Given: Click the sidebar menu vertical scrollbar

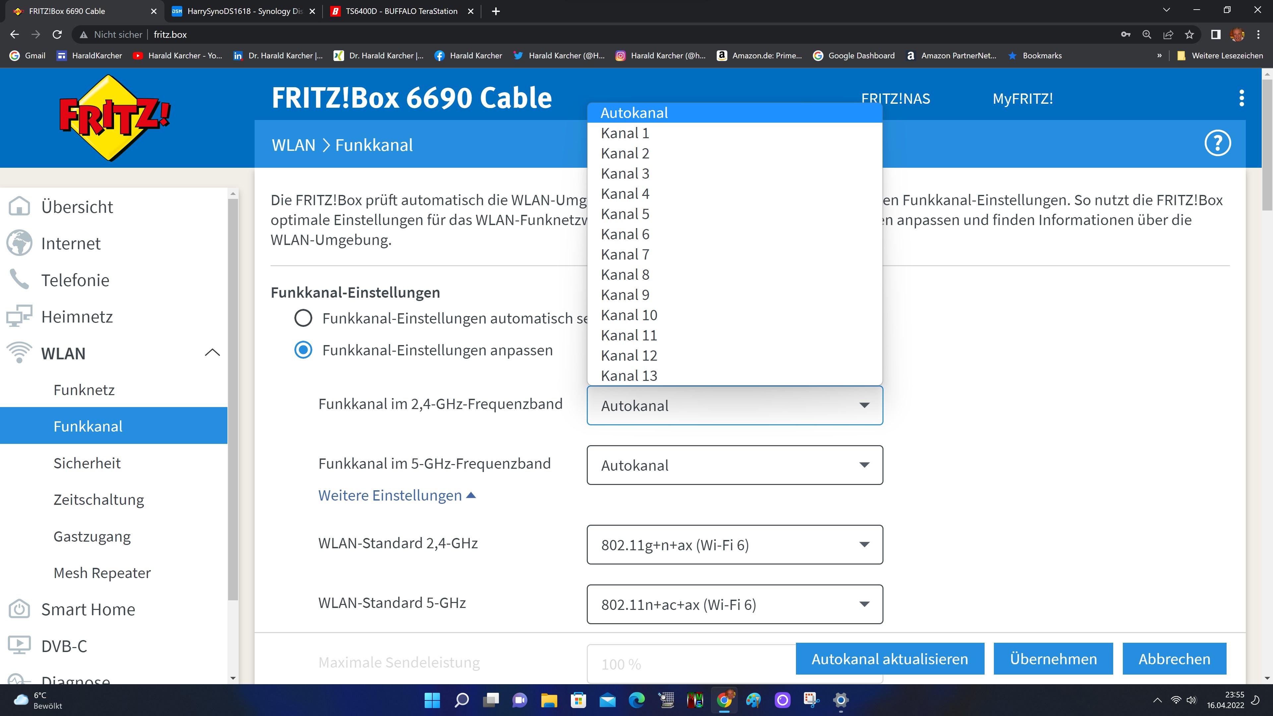Looking at the screenshot, I should click(233, 395).
